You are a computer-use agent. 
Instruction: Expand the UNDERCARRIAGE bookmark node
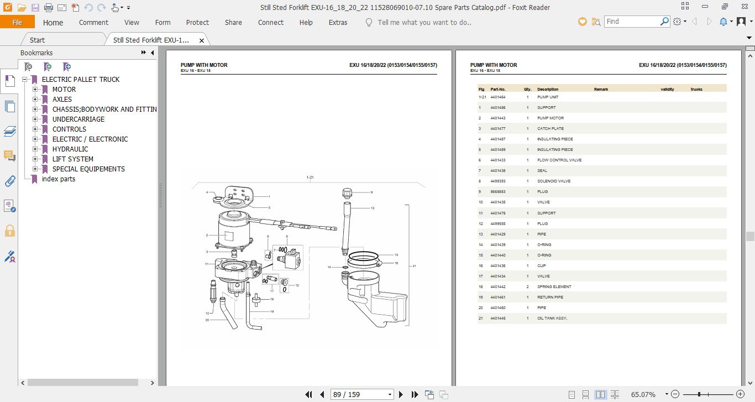coord(35,119)
